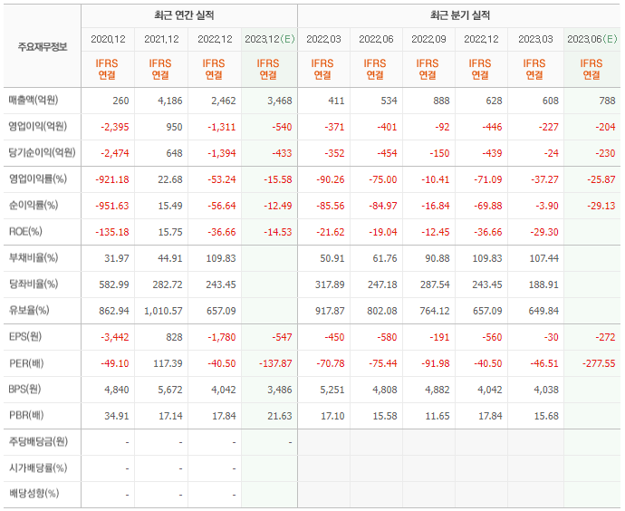Select the 주당배당금(원) row label
Screen dimensions: 625x511
pos(38,441)
